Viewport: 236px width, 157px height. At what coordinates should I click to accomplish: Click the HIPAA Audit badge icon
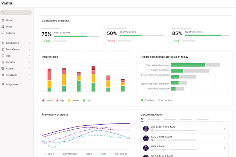tap(146, 148)
